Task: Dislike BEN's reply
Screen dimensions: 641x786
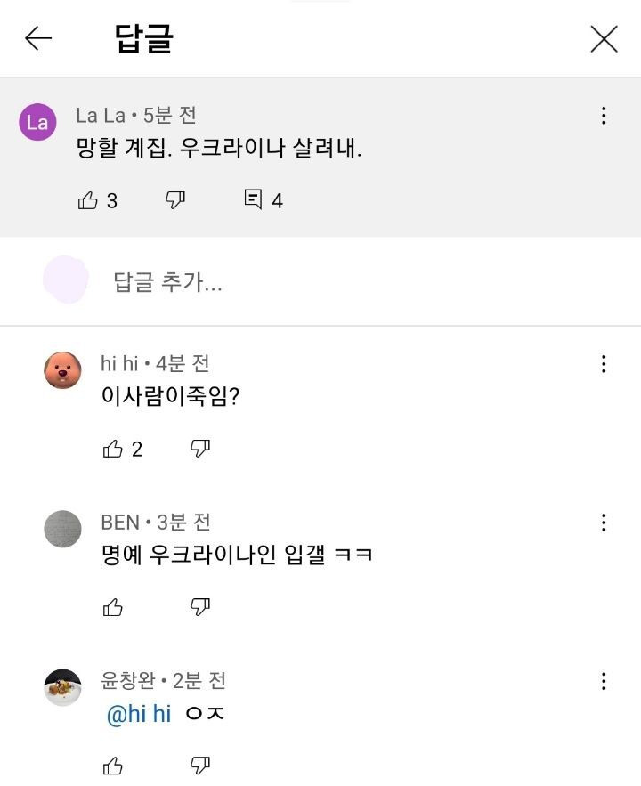Action: (200, 607)
